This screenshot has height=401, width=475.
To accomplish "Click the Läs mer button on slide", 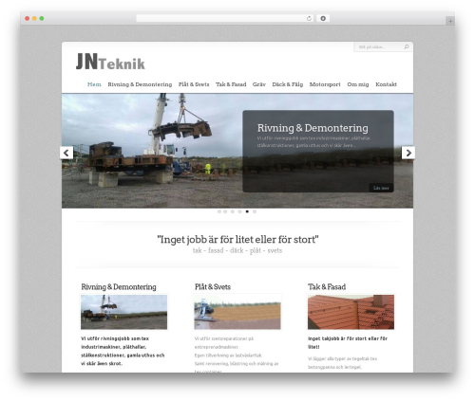I will (381, 188).
